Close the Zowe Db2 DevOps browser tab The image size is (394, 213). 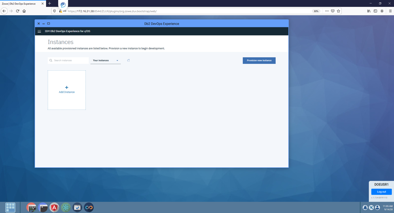(x=42, y=4)
